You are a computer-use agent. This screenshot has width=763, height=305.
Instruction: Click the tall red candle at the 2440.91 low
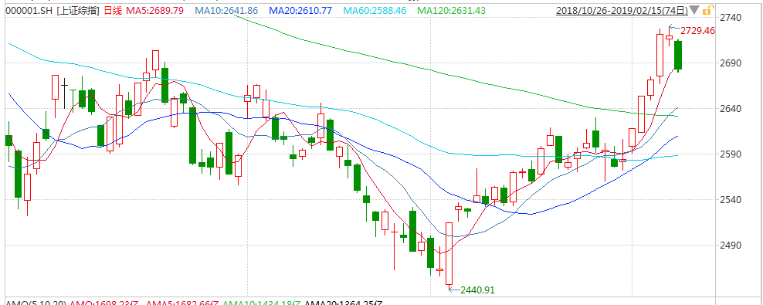(x=449, y=253)
